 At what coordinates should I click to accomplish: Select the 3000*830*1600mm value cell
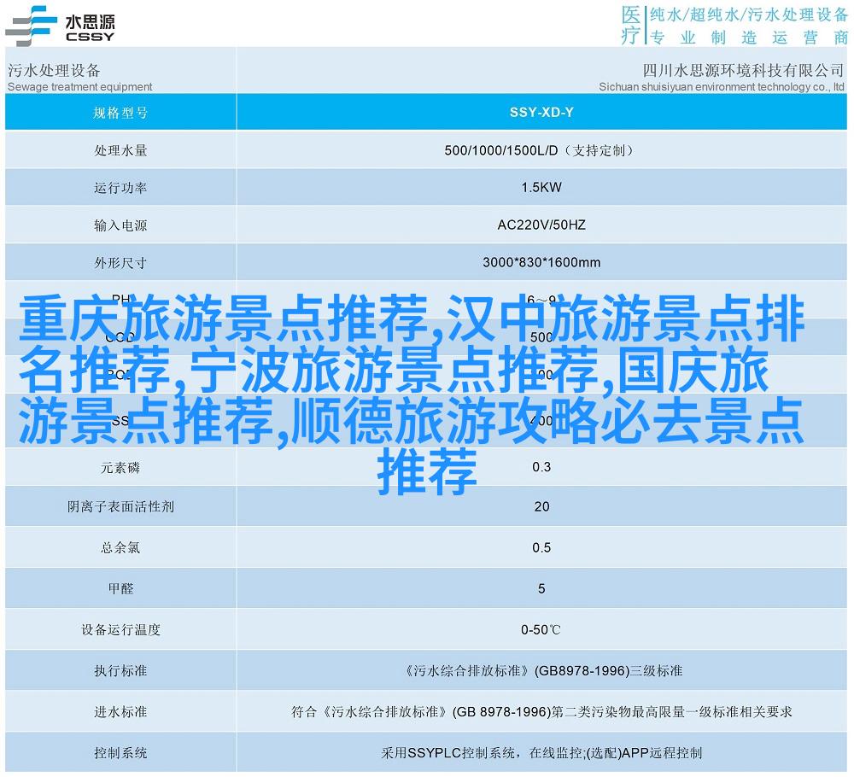(x=541, y=263)
